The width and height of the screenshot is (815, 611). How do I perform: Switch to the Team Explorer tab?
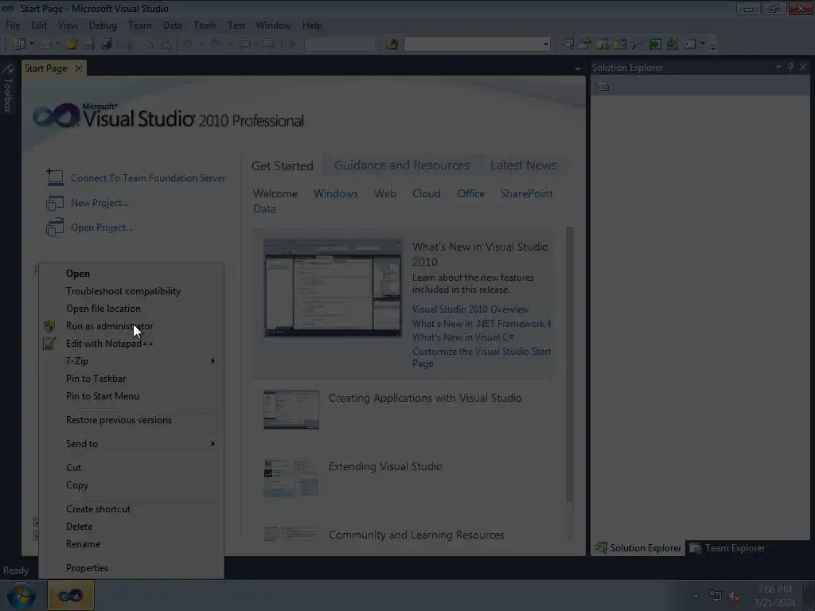point(727,548)
